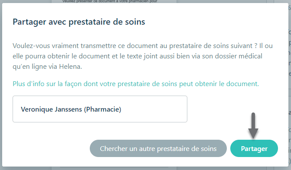This screenshot has width=291, height=170.
Task: Click the dimmed strip right of the dialog
Action: [x=290, y=85]
